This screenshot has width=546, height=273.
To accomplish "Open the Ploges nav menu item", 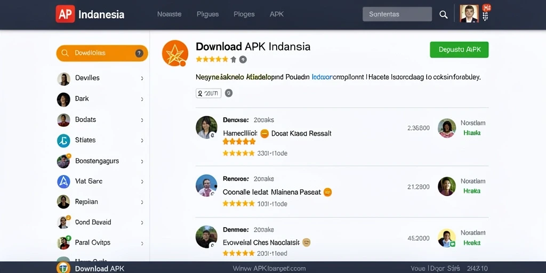I will [244, 14].
